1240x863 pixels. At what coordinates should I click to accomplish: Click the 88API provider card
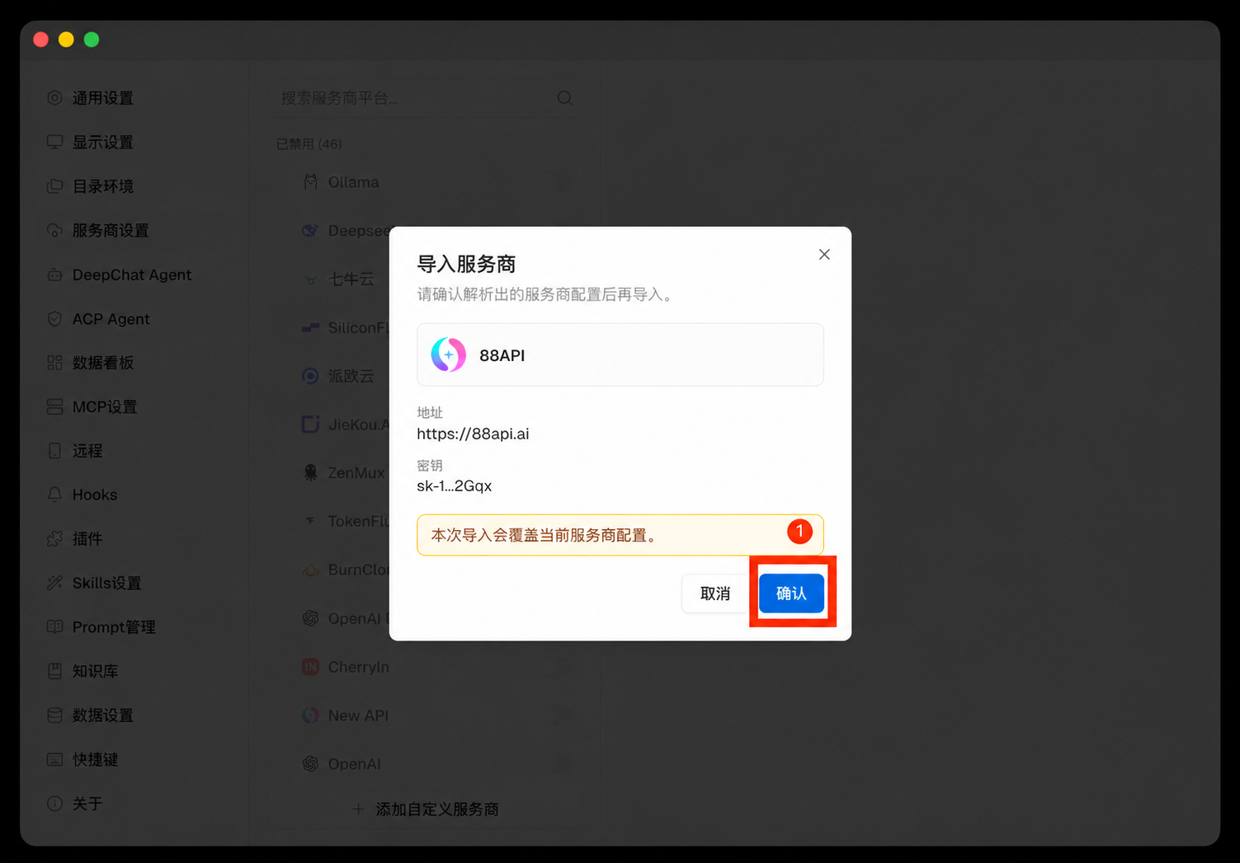click(x=620, y=354)
